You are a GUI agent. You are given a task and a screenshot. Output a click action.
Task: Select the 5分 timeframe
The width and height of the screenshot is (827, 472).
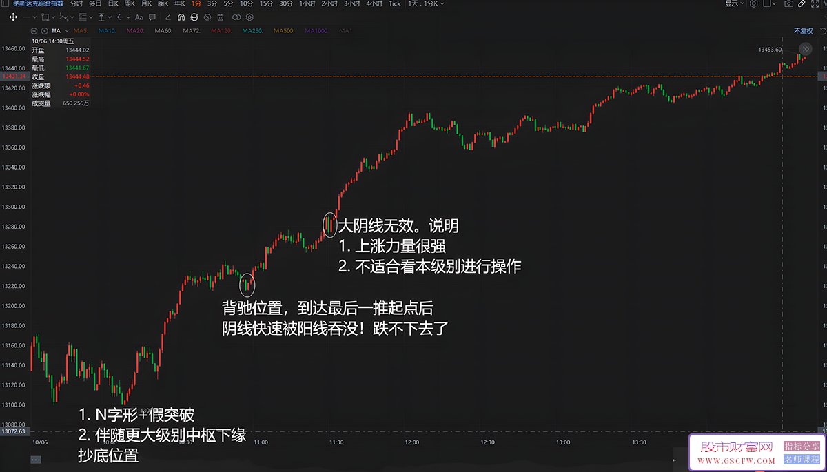pos(228,3)
